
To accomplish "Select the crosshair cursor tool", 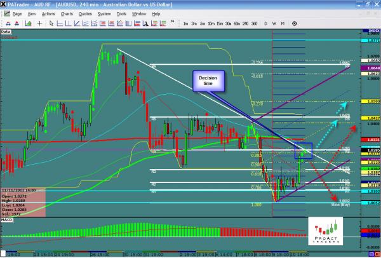I will [39, 24].
